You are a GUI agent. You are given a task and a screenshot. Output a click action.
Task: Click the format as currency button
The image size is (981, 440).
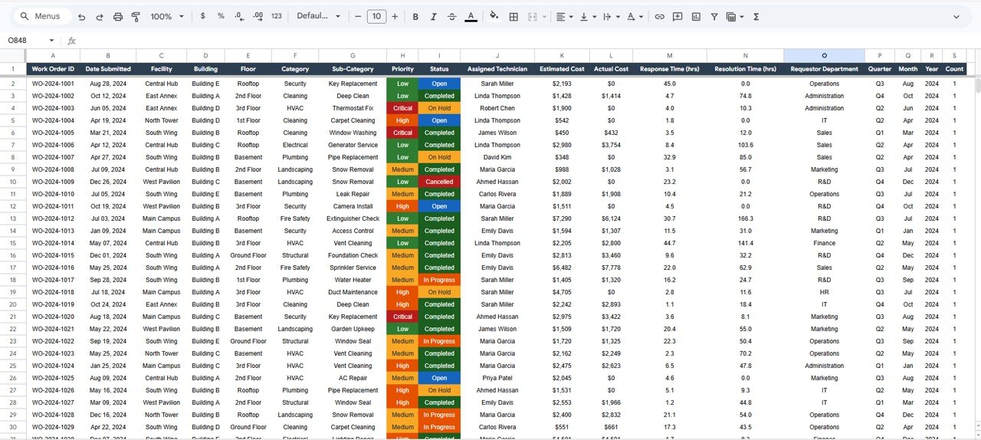click(x=202, y=16)
